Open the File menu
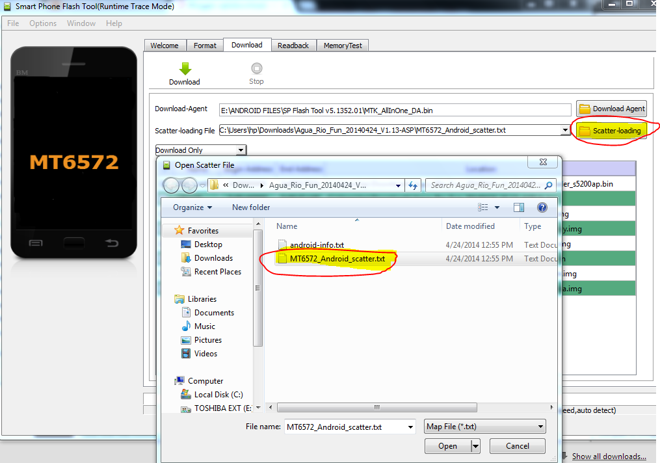 tap(13, 23)
